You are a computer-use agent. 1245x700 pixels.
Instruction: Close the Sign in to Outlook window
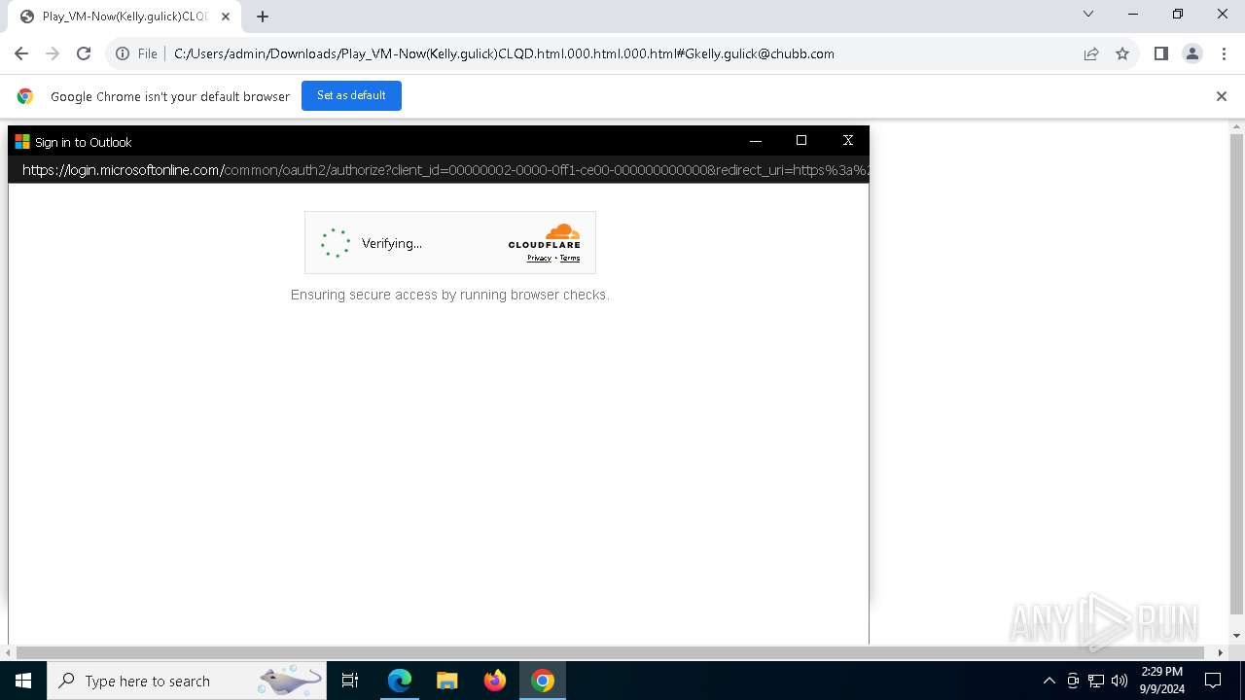coord(848,141)
